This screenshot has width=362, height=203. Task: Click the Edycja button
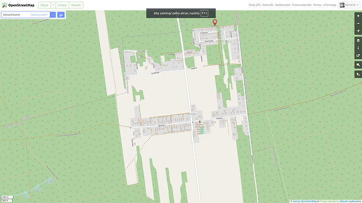[x=44, y=5]
